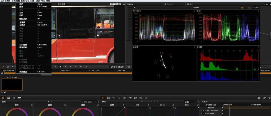Open the Waveform scope options menu icon
The image size is (271, 116).
tap(194, 11)
